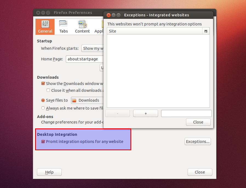Click the red close button of Exceptions window

pos(108,15)
